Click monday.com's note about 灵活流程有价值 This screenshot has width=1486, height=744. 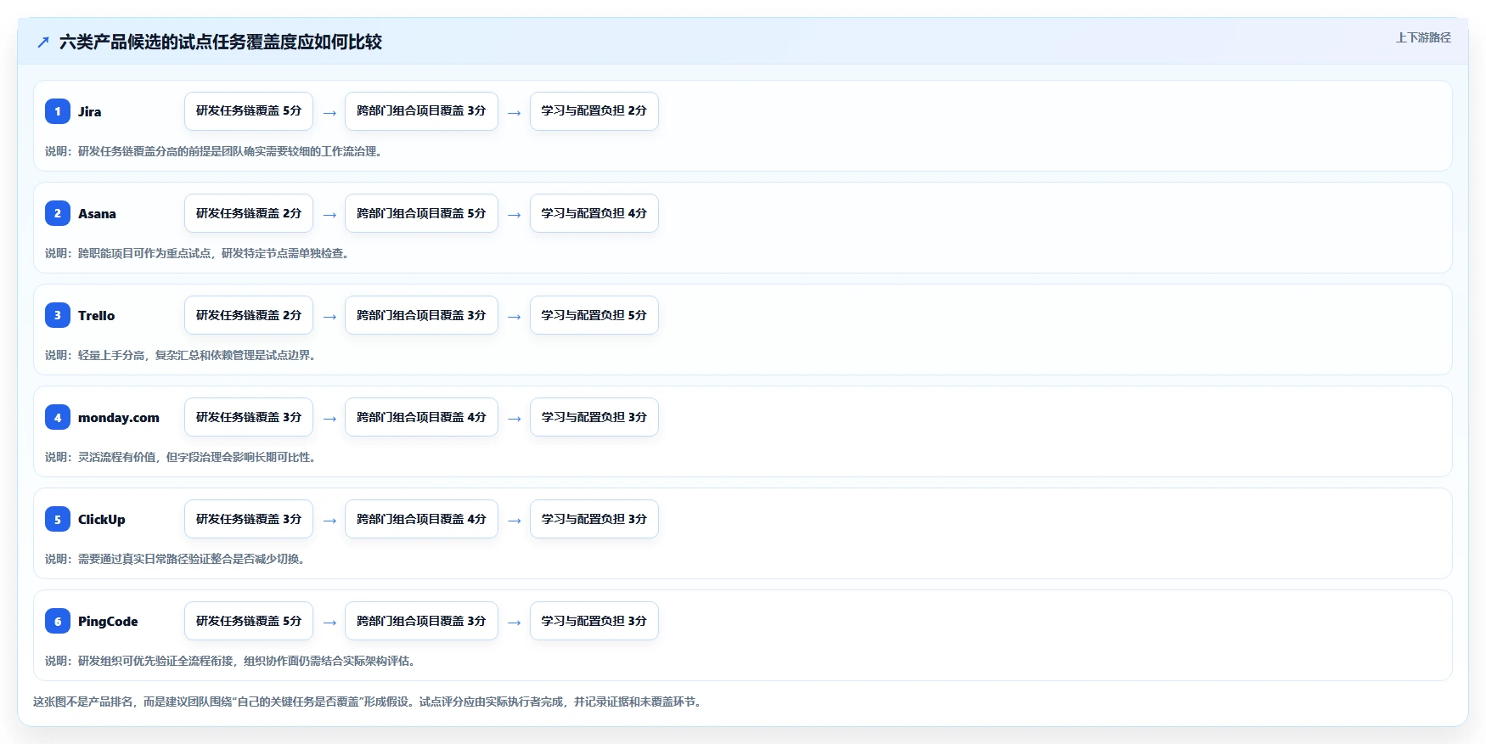click(x=182, y=457)
